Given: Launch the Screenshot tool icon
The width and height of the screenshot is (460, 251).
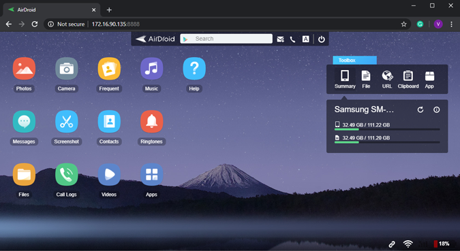Looking at the screenshot, I should [x=67, y=122].
